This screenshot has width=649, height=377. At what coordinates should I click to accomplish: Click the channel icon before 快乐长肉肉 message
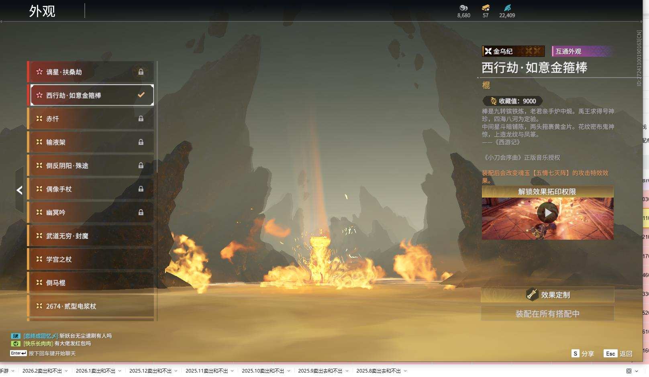(x=16, y=344)
